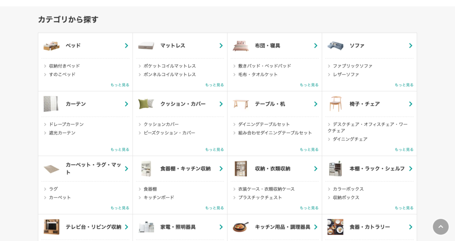This screenshot has height=241, width=455.
Task: Click the 収納付きベッド link
Action: pos(64,66)
